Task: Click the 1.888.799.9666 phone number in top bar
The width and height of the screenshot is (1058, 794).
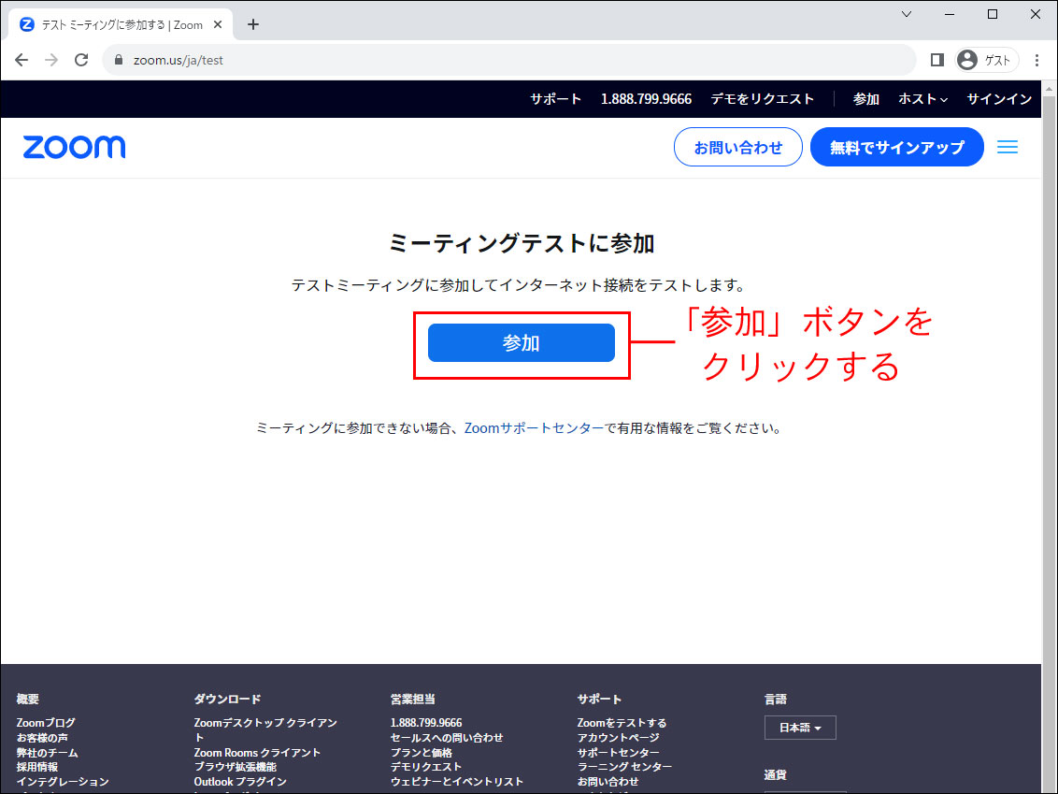Action: 647,99
